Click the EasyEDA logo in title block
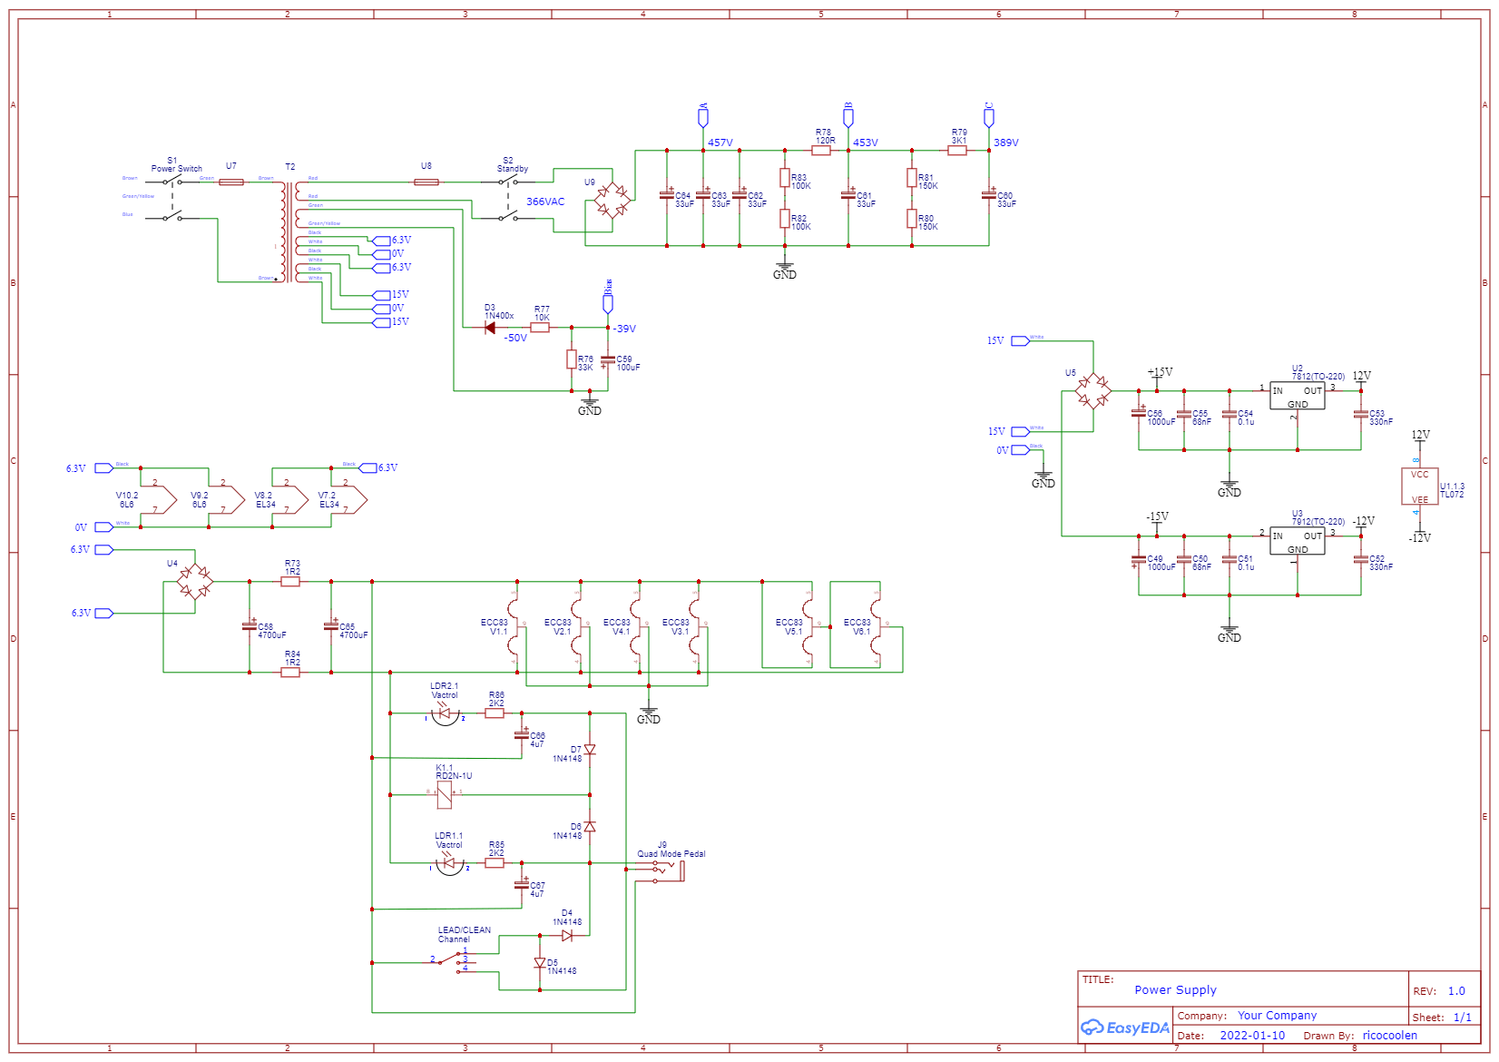The image size is (1499, 1062). tap(1124, 1028)
